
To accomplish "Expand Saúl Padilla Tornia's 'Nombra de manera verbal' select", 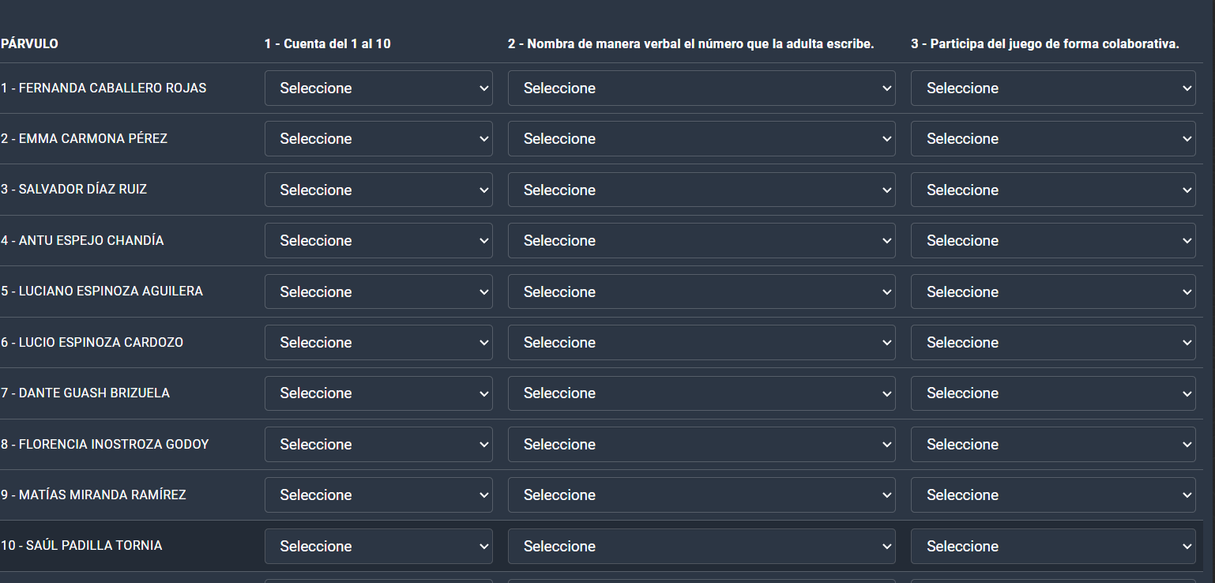I will (x=701, y=546).
